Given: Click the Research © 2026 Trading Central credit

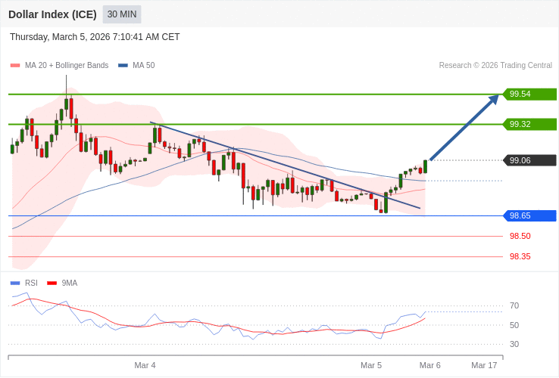Looking at the screenshot, I should (x=495, y=66).
